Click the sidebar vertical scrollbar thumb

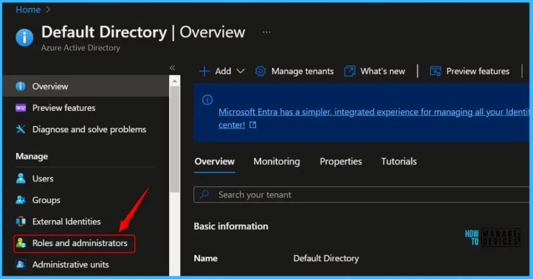(174, 139)
